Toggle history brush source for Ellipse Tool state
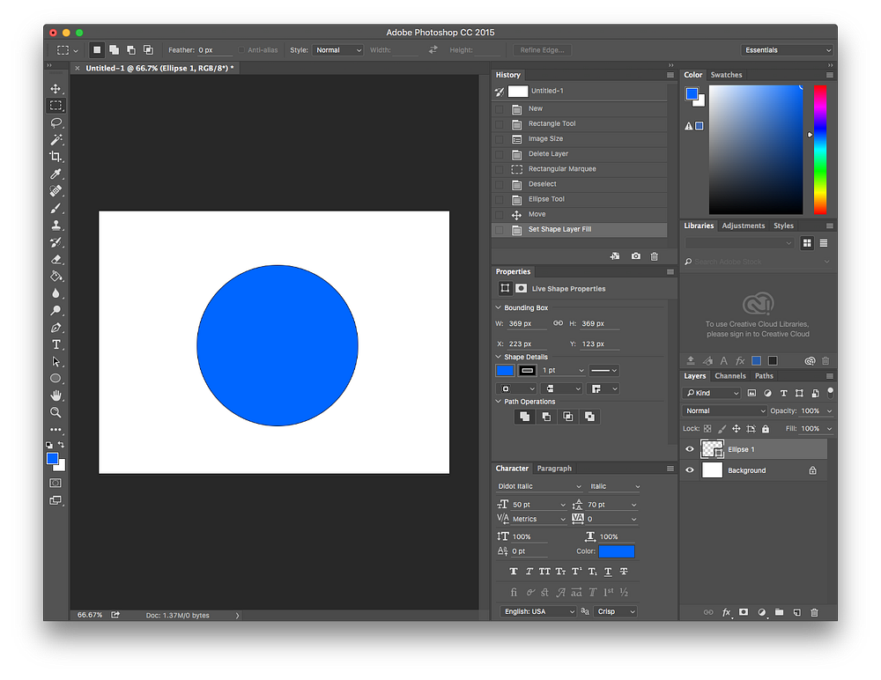This screenshot has width=881, height=680. [x=499, y=199]
